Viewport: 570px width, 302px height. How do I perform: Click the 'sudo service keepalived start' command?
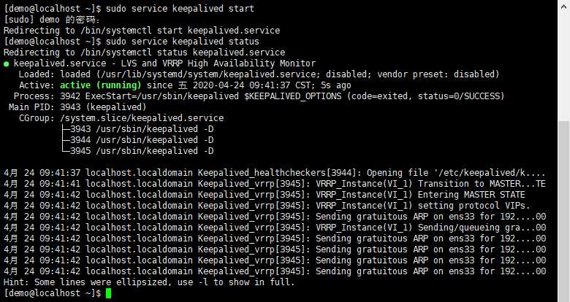coord(180,8)
